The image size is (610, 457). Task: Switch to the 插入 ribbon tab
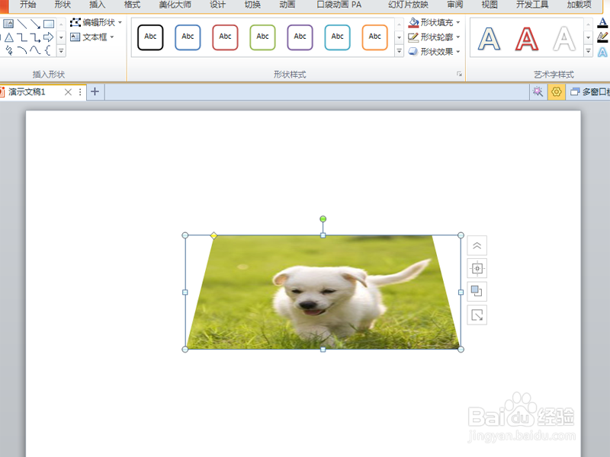97,5
